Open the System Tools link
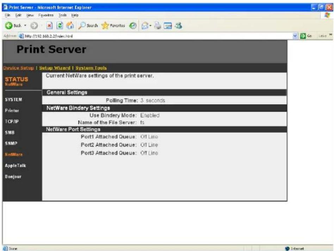 point(91,68)
